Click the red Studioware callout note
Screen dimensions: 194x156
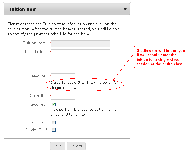(x=162, y=57)
